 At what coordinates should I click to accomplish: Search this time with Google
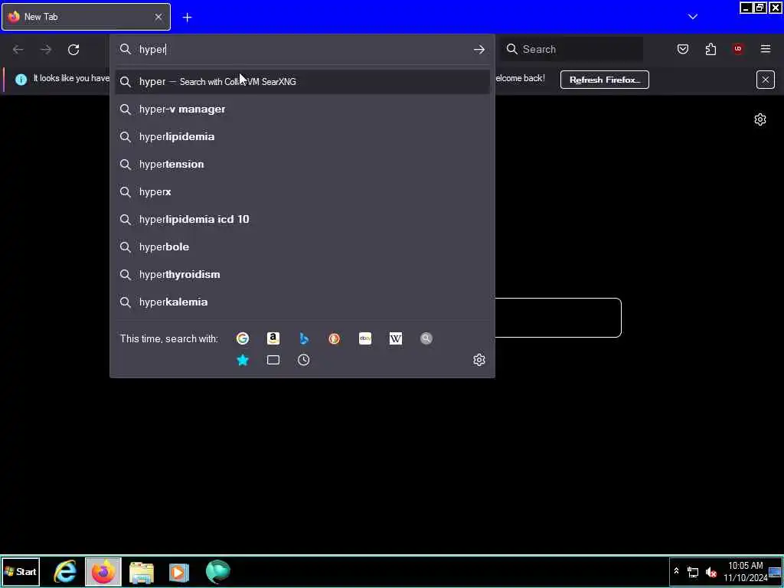243,338
